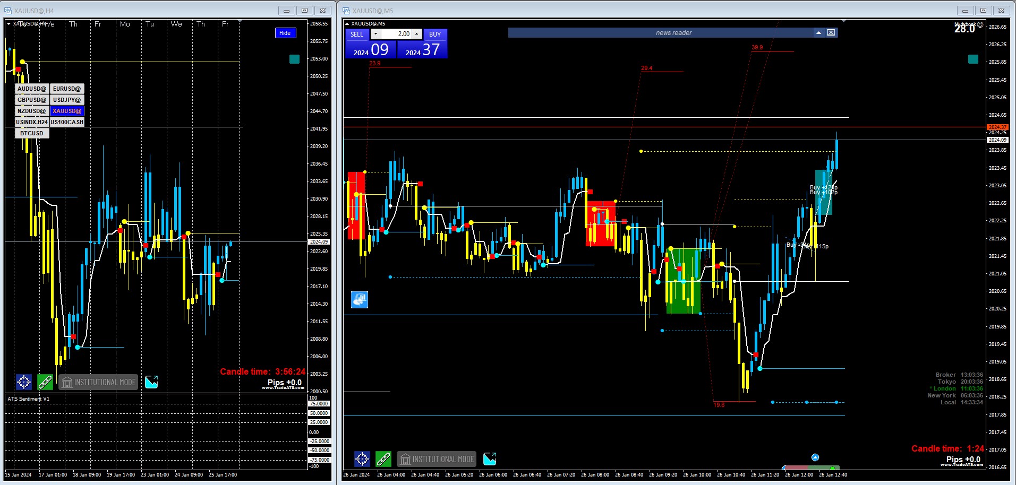Screen dimensions: 1016x485
Task: Switch chart symbol to GBPUSD@
Action: (32, 100)
